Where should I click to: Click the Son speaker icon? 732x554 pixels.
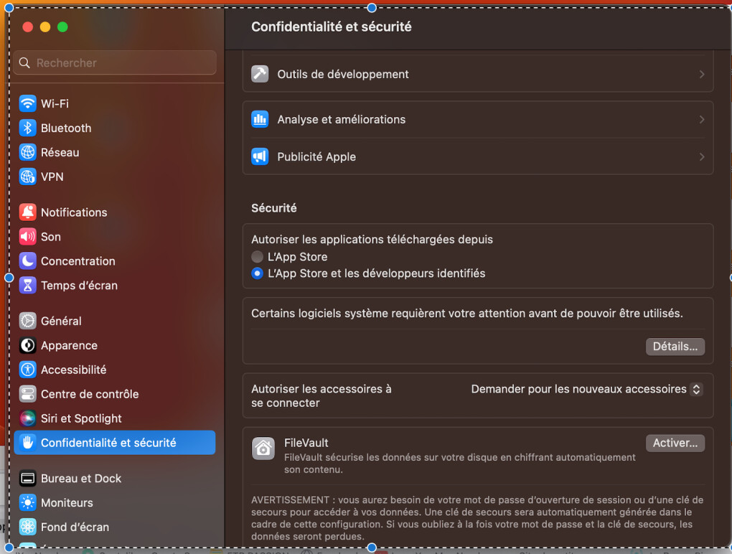(27, 237)
